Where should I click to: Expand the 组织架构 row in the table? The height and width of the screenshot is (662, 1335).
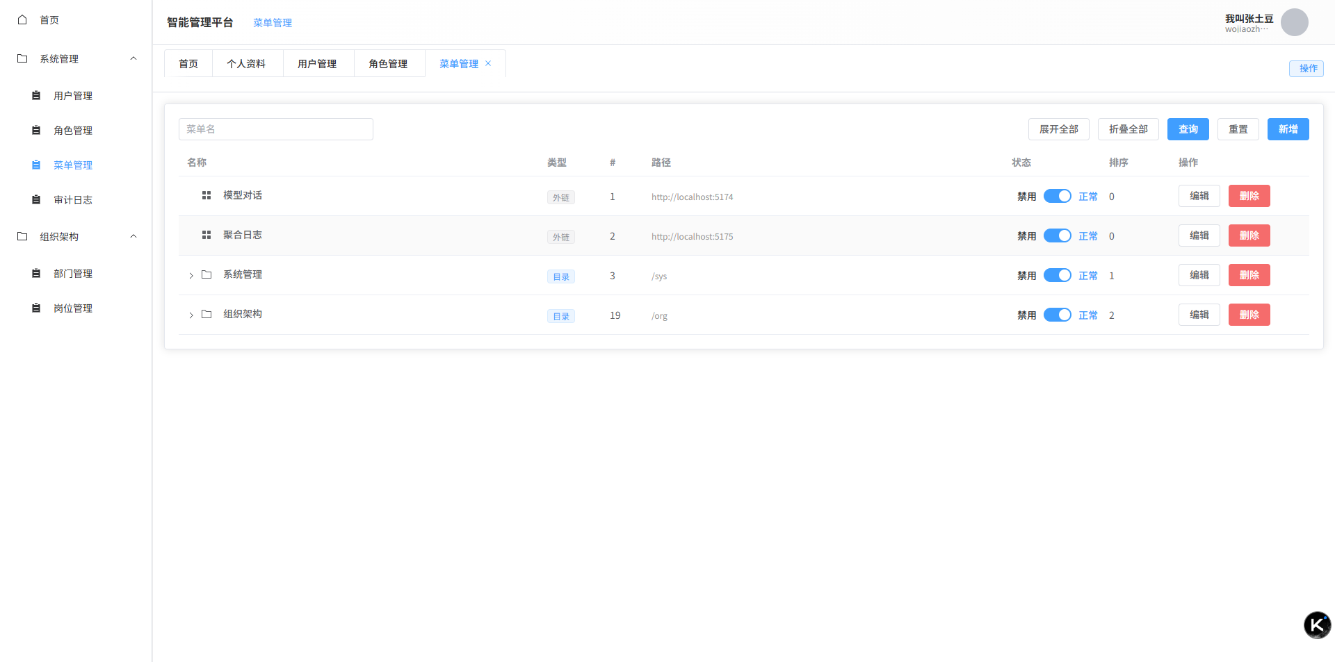pos(191,315)
